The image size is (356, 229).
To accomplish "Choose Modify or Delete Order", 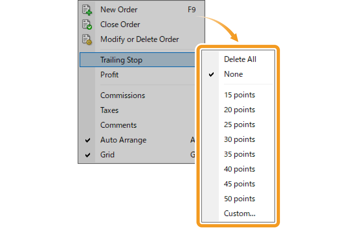I will click(x=139, y=39).
